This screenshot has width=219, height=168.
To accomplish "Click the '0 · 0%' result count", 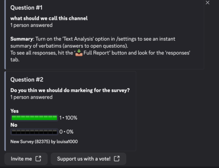I will [66, 132].
